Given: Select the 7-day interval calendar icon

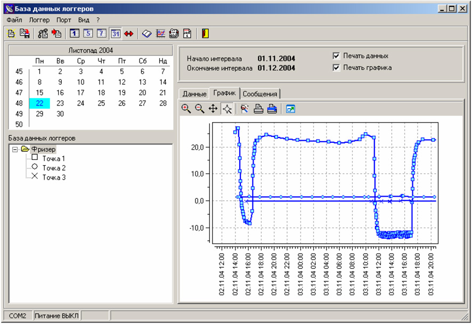Looking at the screenshot, I should pos(101,34).
